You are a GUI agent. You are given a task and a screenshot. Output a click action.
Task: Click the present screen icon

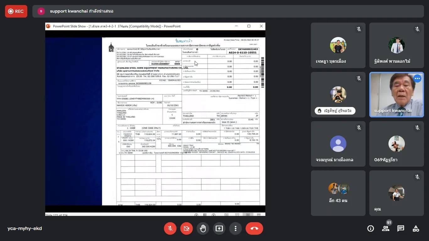tap(219, 228)
